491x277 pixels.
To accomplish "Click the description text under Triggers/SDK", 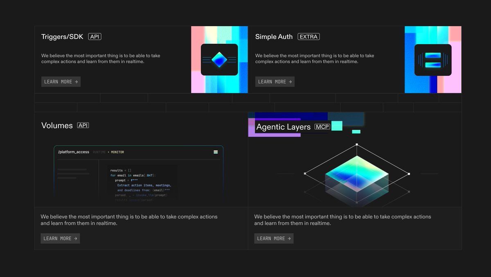I will pyautogui.click(x=101, y=59).
